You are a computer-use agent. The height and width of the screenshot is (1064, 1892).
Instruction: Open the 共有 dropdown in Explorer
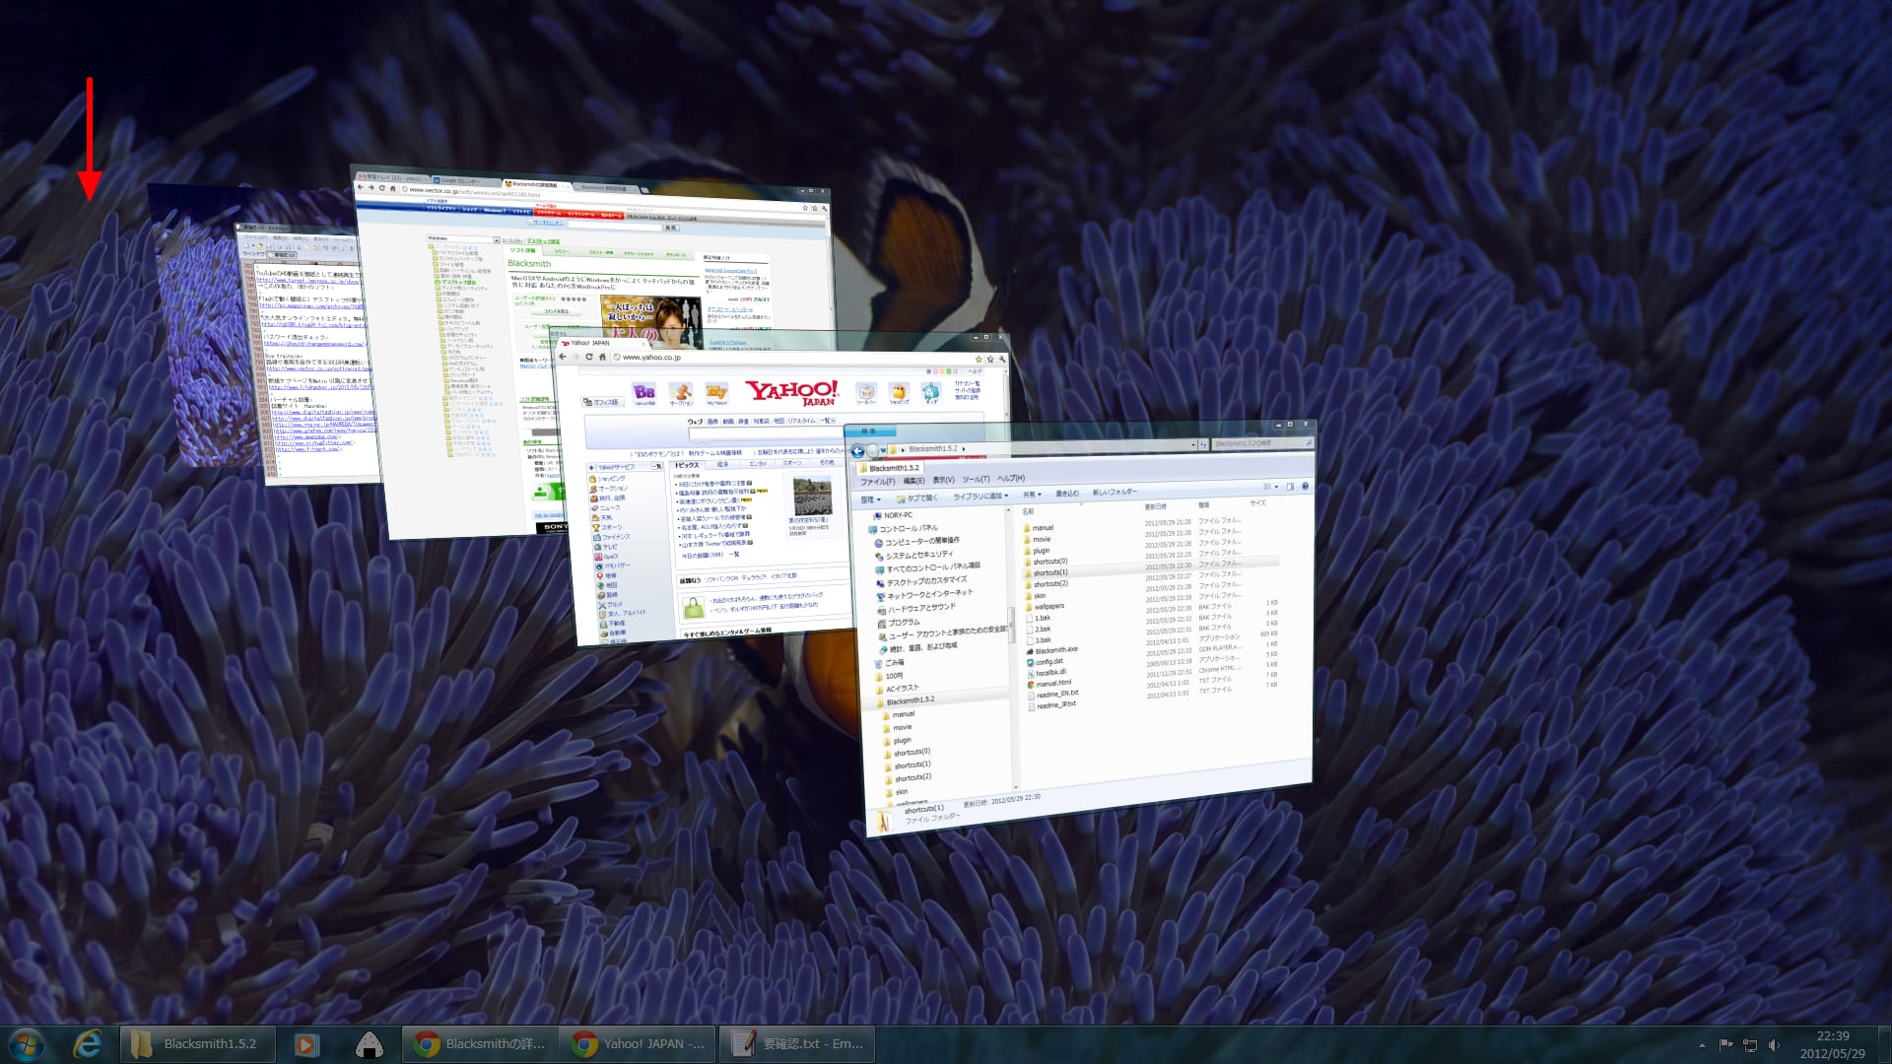point(1031,495)
